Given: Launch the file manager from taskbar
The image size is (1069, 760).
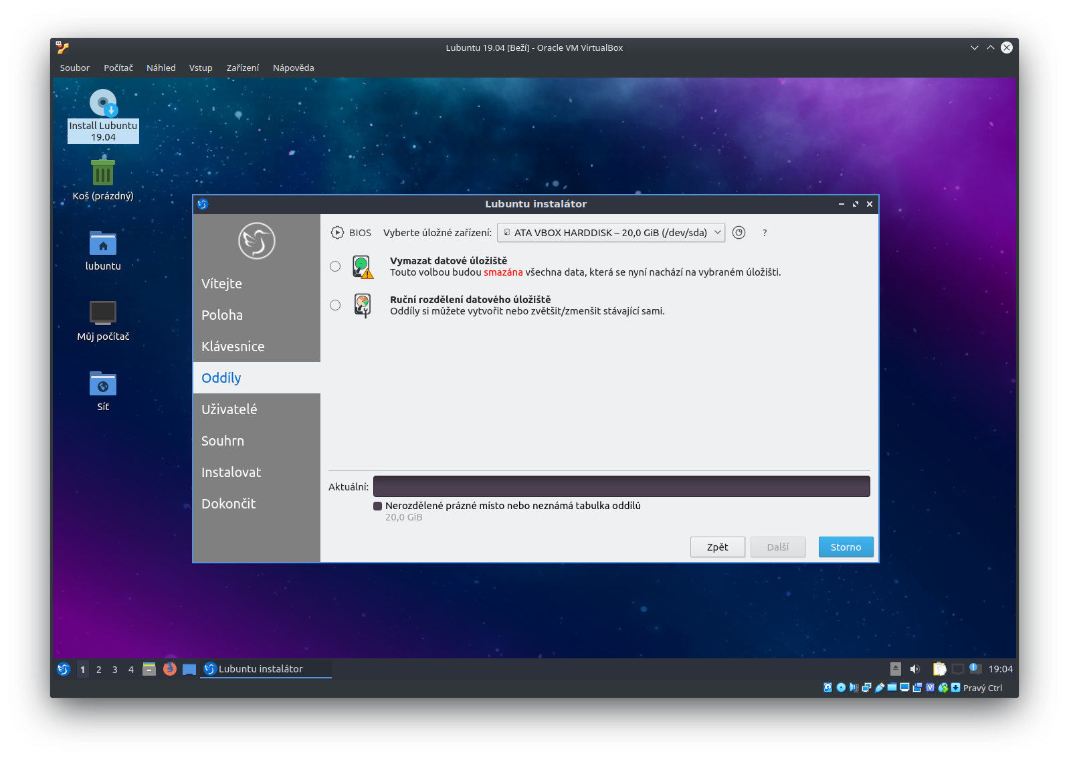Looking at the screenshot, I should (x=149, y=669).
